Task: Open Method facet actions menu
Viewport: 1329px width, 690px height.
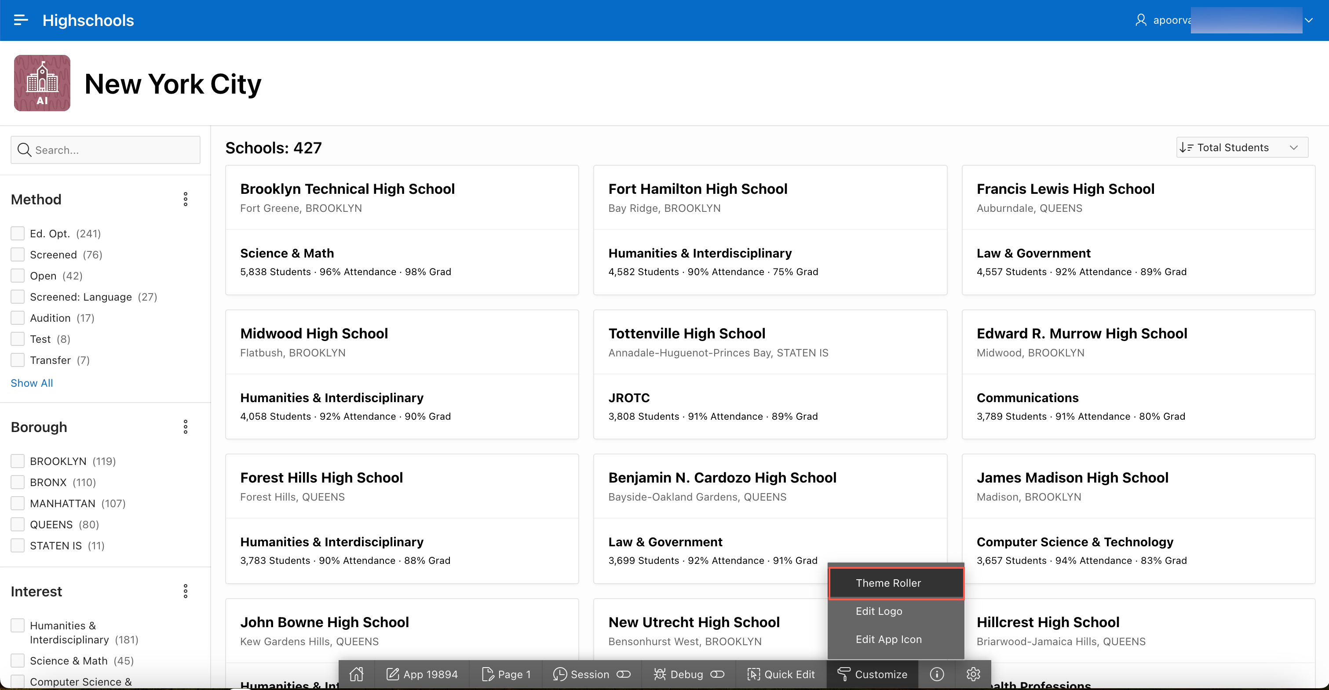Action: pos(186,199)
